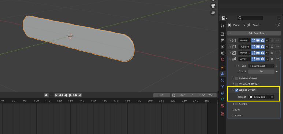The image size is (283, 134).
Task: Open the Tool properties tab
Action: 222,26
